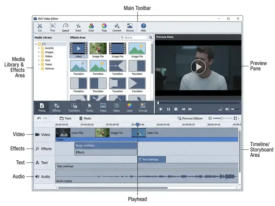Select the Elngls overlays effect clip
Viewport: 275px width, 206px height.
(x=106, y=145)
